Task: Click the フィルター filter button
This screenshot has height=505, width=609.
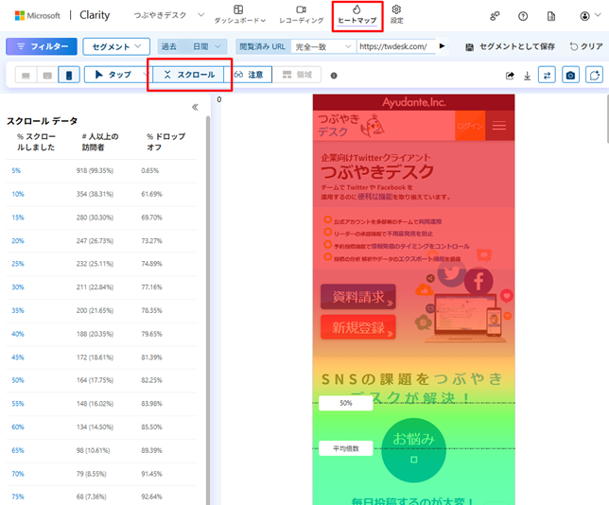Action: coord(42,46)
